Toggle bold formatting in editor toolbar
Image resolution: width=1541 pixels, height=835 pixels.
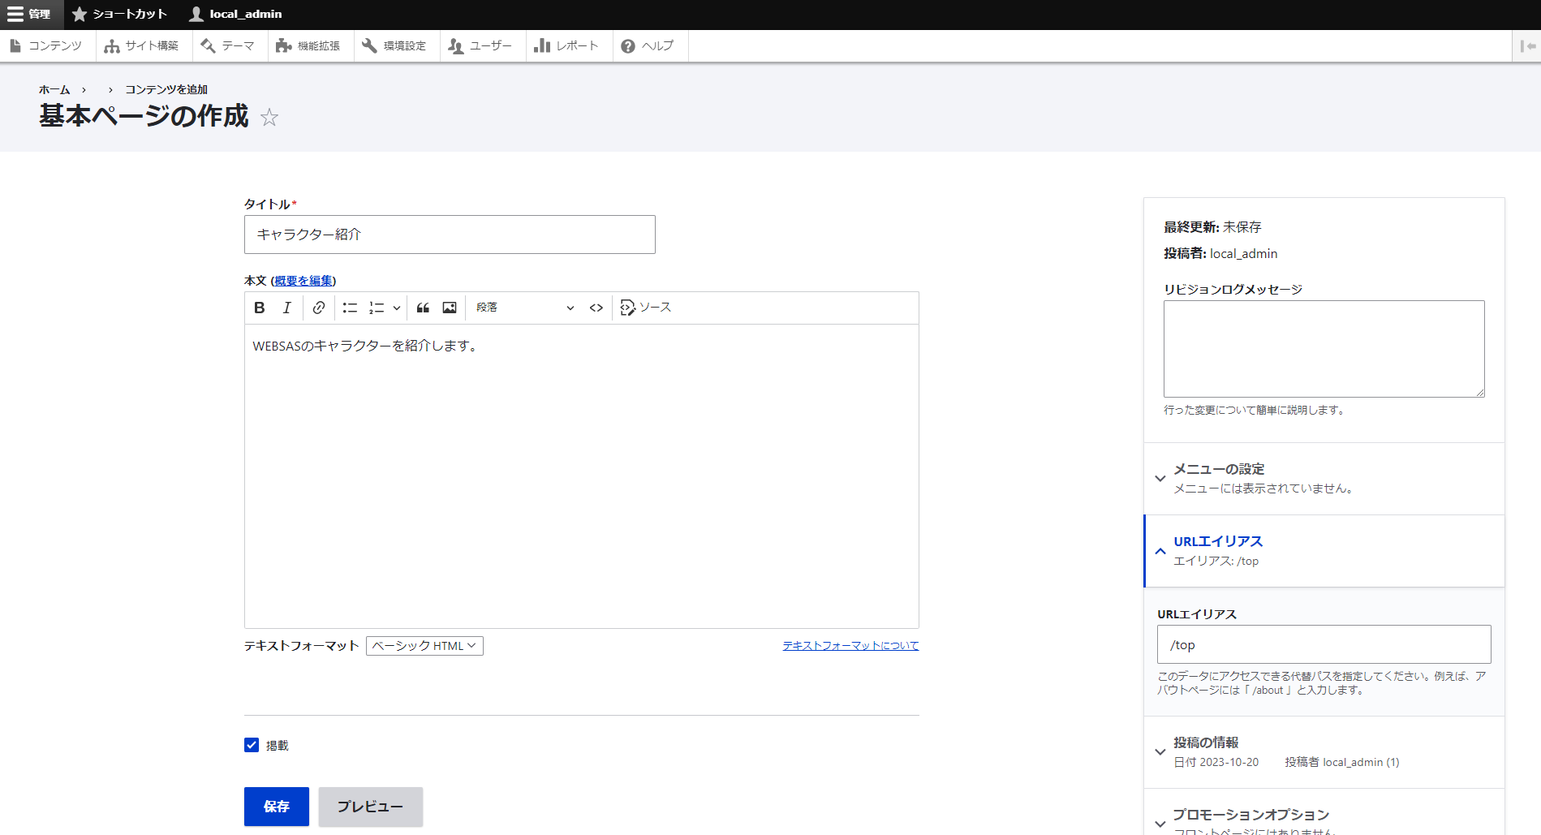pos(260,308)
